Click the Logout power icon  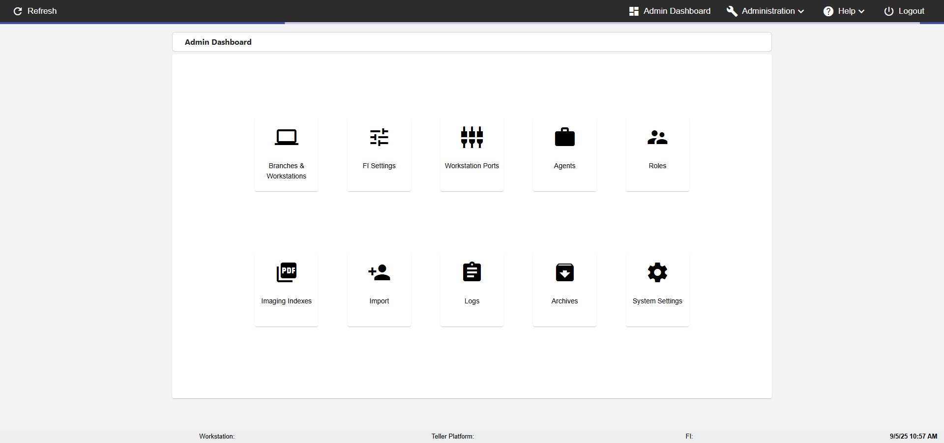coord(889,11)
